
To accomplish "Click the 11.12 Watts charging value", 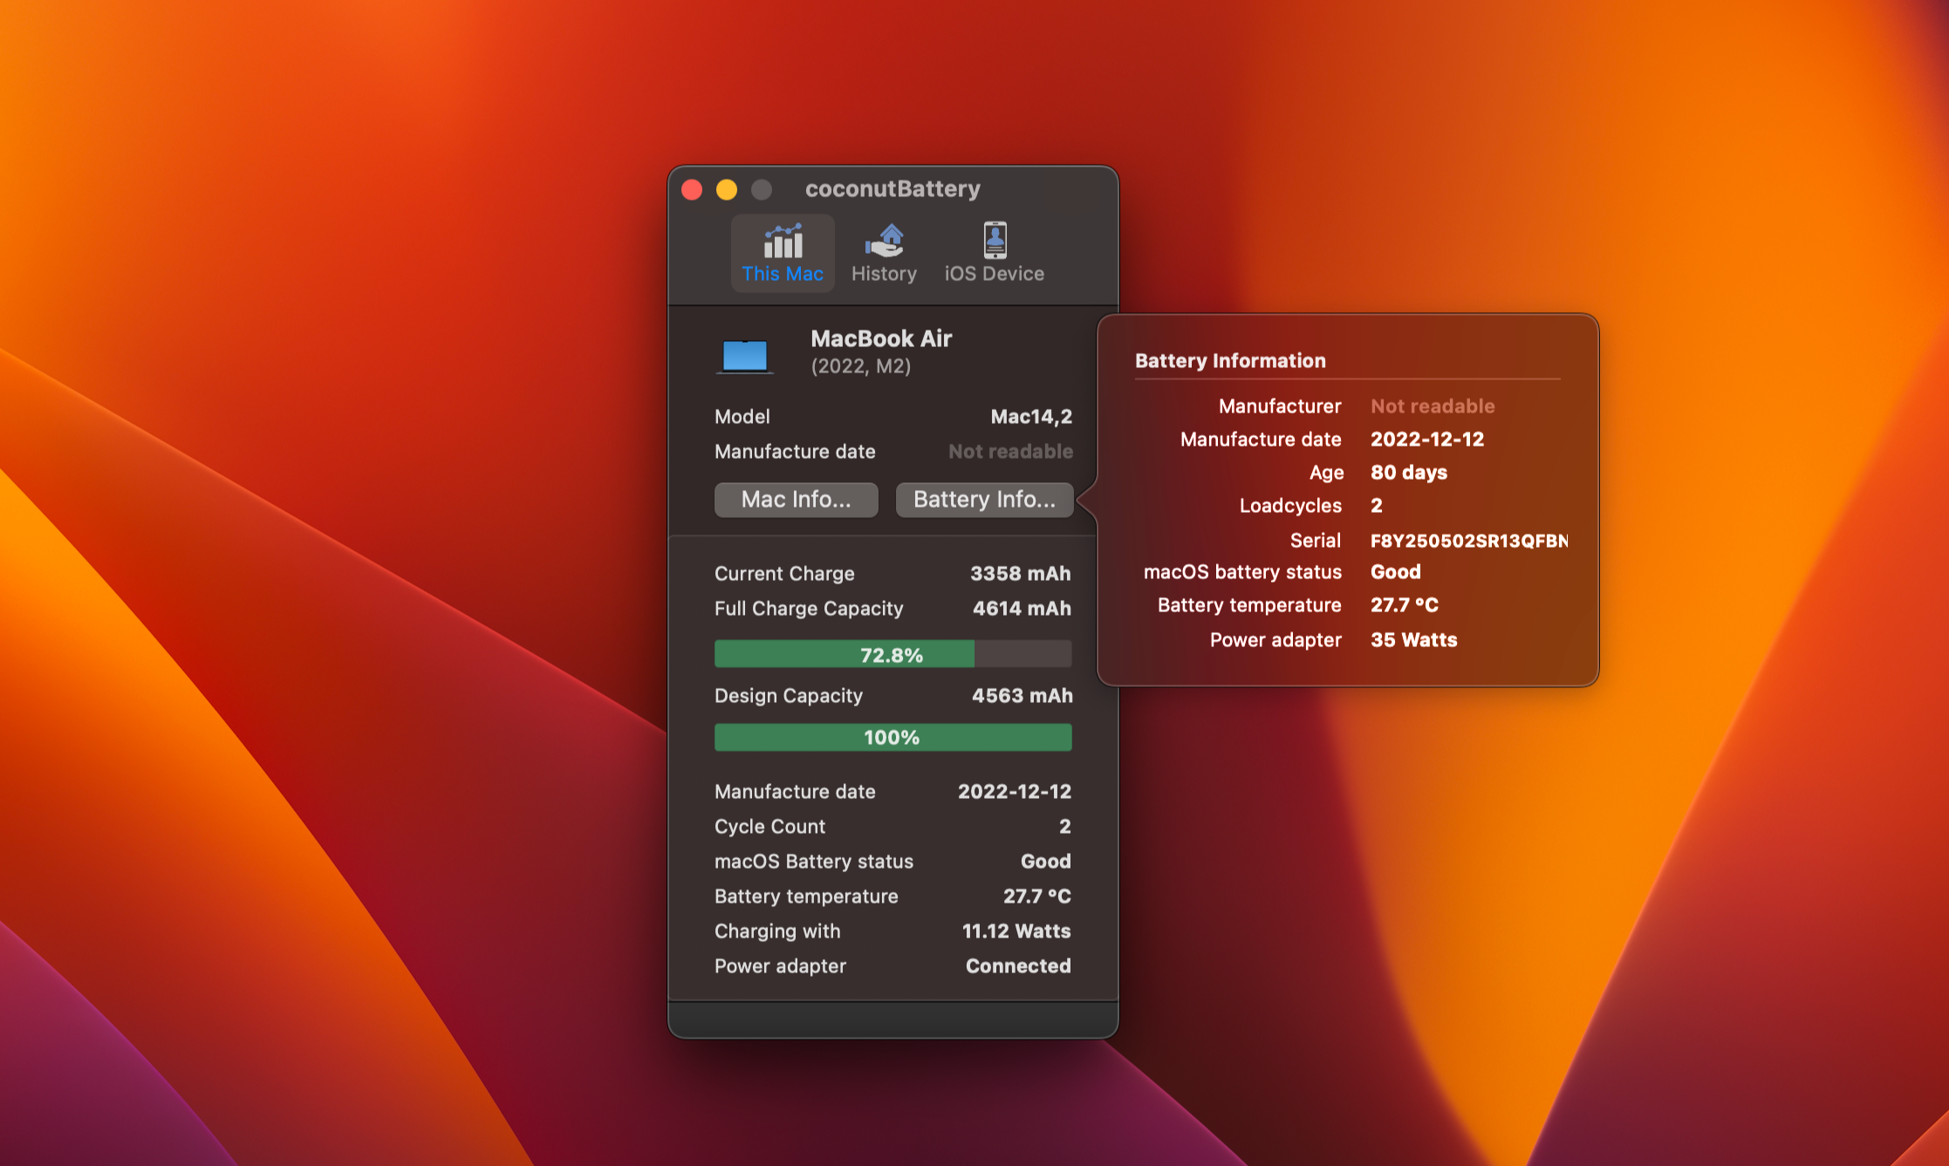I will [1016, 931].
